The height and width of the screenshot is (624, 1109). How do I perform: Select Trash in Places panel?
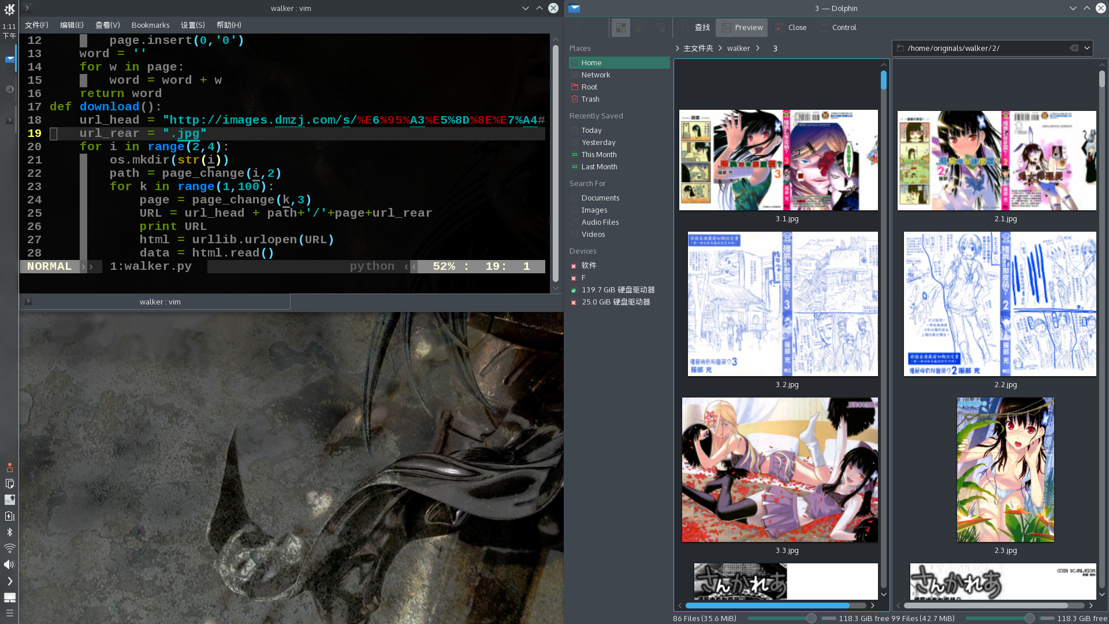coord(590,99)
